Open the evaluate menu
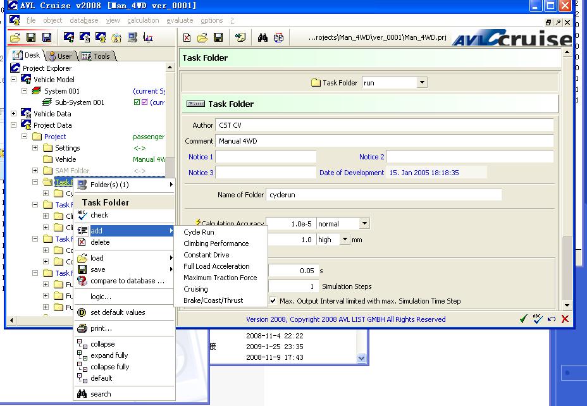The height and width of the screenshot is (406, 587). 180,20
